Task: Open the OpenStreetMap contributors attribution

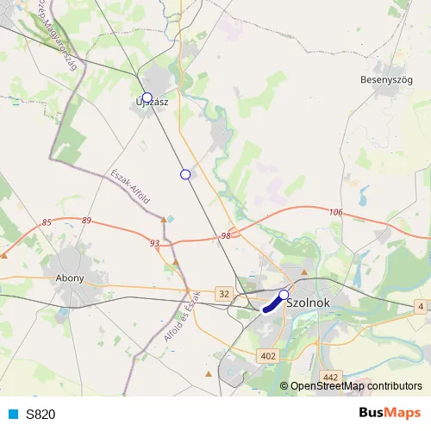Action: pyautogui.click(x=351, y=386)
